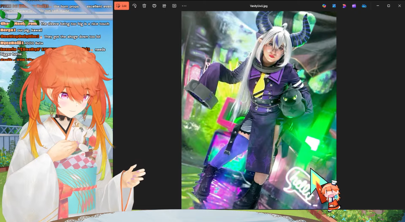Click chat message "our pig, kawaii"
Image resolution: width=405 pixels, height=222 pixels.
coord(30,30)
